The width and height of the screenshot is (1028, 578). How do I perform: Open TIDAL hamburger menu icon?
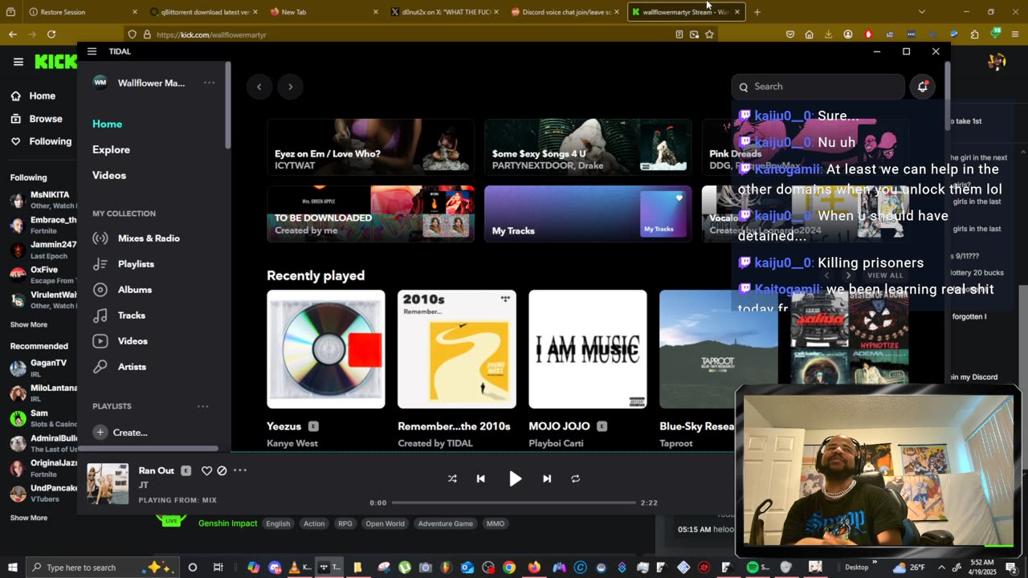point(92,51)
